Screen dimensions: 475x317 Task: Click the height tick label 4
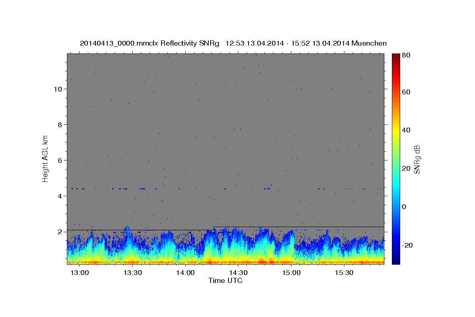coord(60,196)
